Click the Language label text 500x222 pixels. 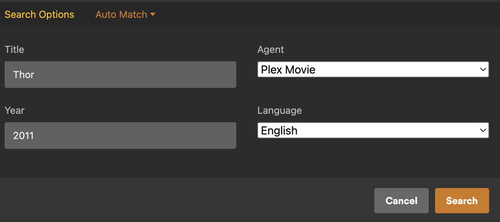[279, 111]
